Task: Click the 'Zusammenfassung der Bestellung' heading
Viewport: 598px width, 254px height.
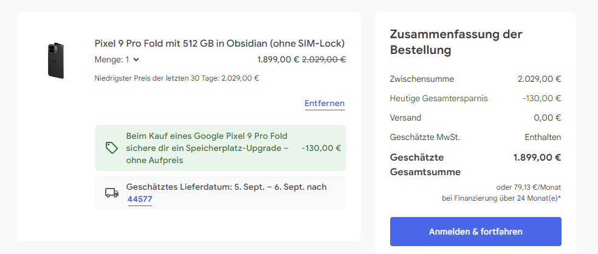Action: click(456, 42)
